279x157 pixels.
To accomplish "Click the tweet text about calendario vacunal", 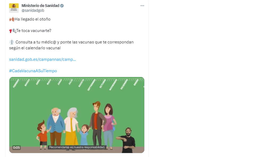I will pyautogui.click(x=71, y=45).
